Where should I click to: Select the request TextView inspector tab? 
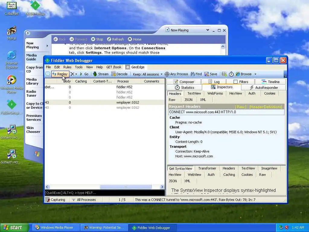194,93
